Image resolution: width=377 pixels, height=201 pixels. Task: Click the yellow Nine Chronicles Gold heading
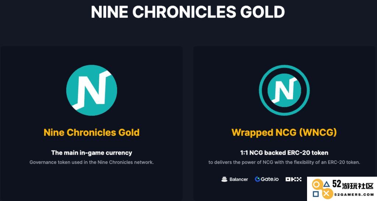[92, 133]
